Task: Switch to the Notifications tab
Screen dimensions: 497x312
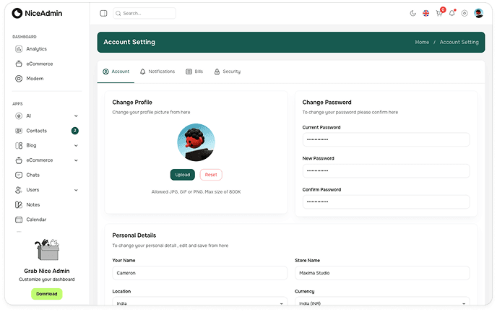Action: [157, 71]
